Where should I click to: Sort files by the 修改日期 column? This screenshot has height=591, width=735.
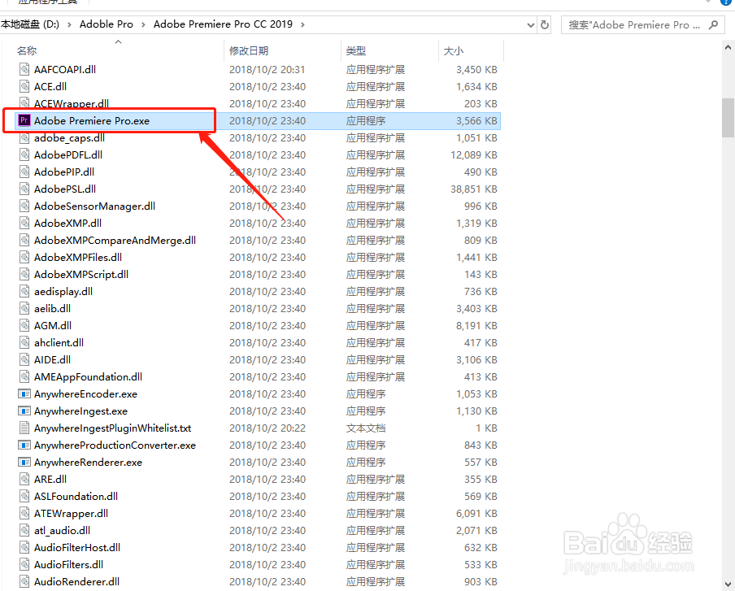pyautogui.click(x=249, y=50)
